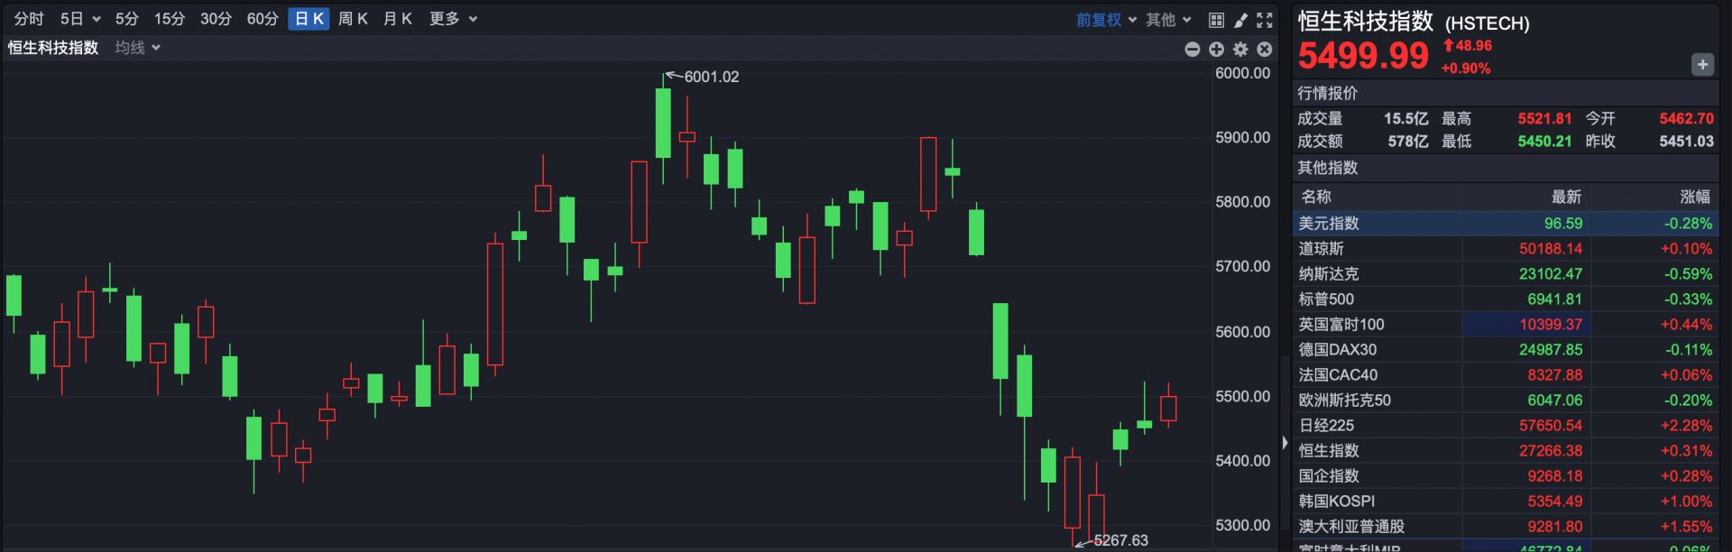This screenshot has height=552, width=1732.
Task: Open the 其他 options dropdown
Action: (x=1168, y=20)
